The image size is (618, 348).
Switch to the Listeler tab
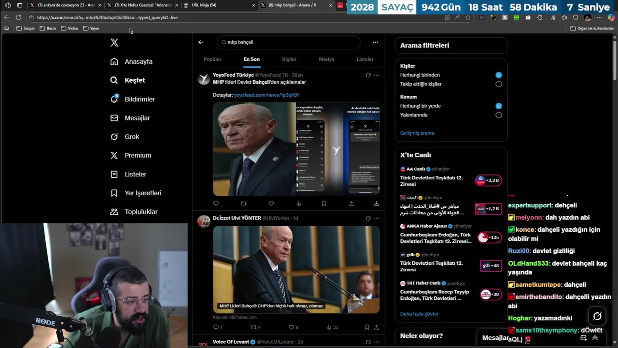[365, 59]
